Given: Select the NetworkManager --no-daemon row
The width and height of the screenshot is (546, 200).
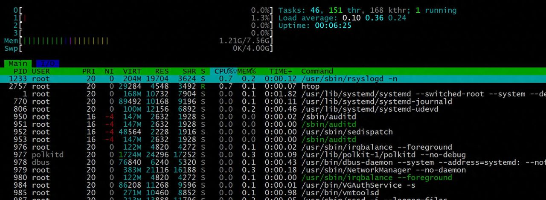Looking at the screenshot, I should pyautogui.click(x=273, y=170).
